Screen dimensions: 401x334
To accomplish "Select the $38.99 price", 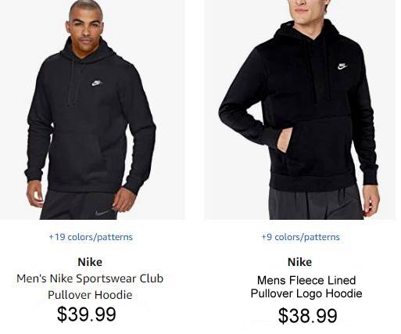I will point(308,315).
